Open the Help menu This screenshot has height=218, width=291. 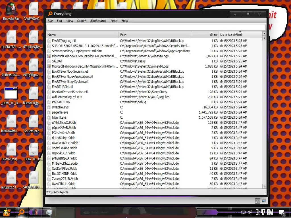(125, 21)
